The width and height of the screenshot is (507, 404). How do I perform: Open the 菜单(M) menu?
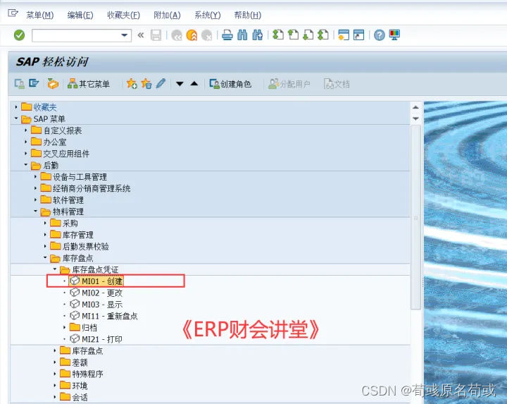pyautogui.click(x=39, y=15)
